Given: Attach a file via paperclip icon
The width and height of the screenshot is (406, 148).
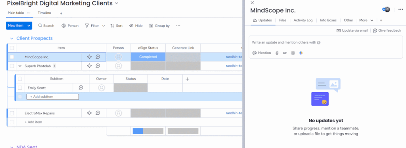Looking at the screenshot, I should tap(277, 53).
